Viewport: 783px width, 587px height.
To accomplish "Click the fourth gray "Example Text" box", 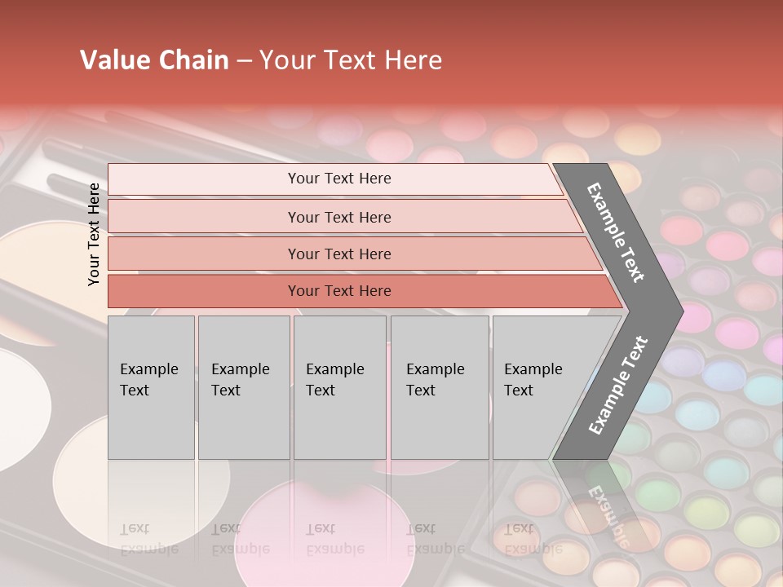I will coord(439,387).
